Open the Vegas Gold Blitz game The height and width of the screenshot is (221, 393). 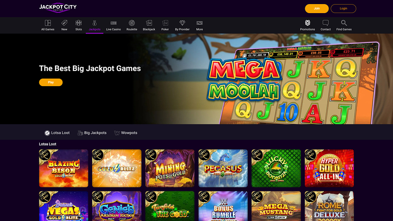tap(63, 206)
